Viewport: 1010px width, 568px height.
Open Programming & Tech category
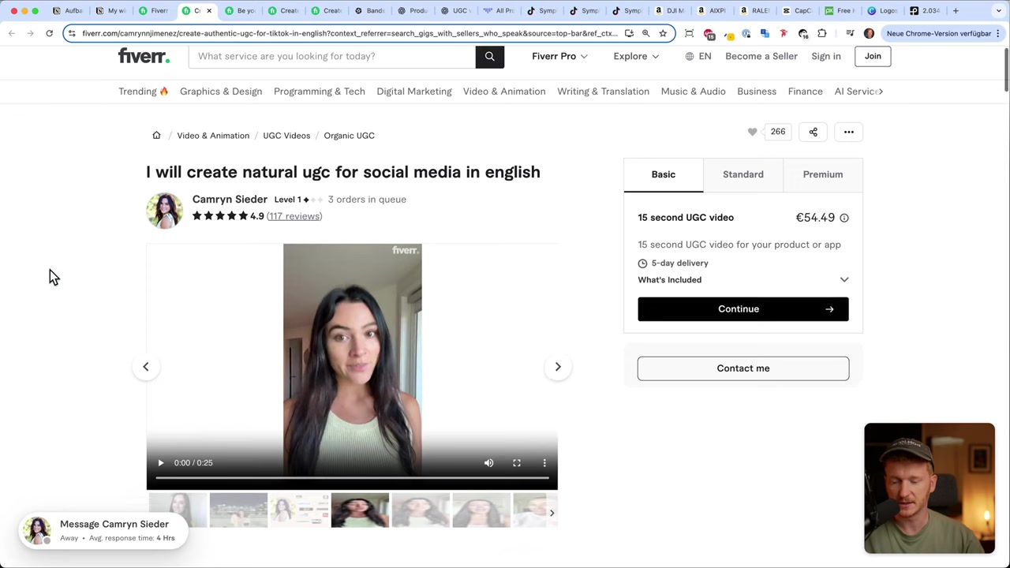(320, 92)
